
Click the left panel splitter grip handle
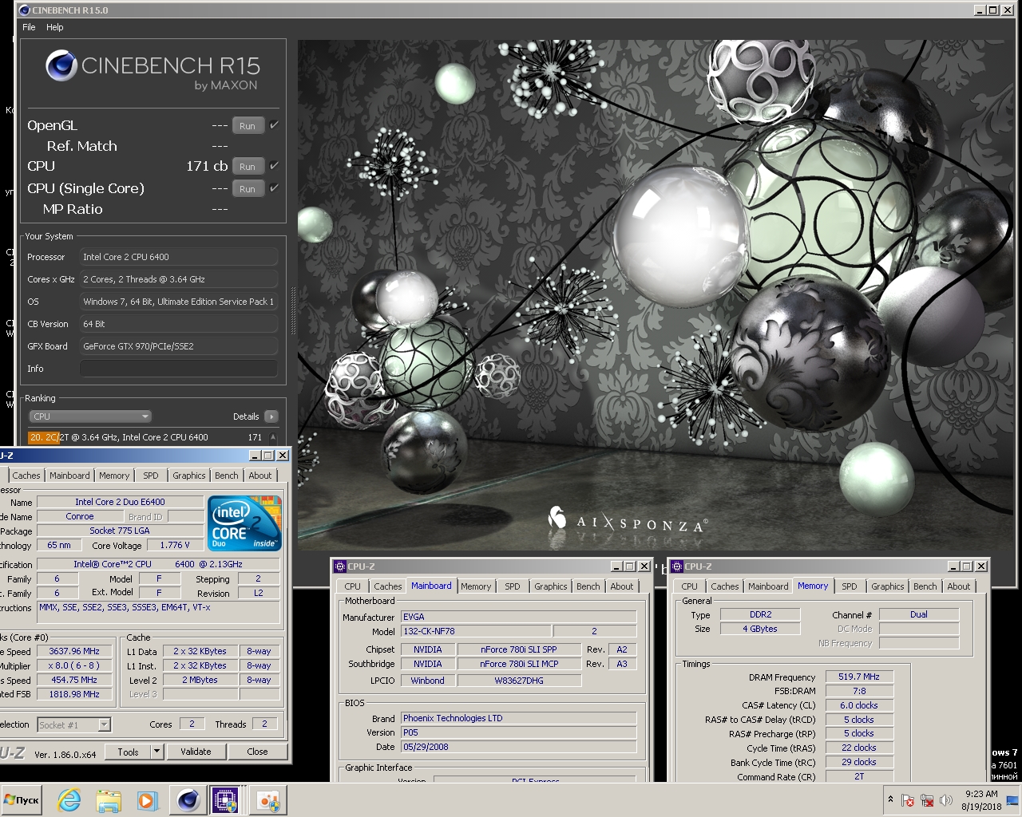click(293, 311)
